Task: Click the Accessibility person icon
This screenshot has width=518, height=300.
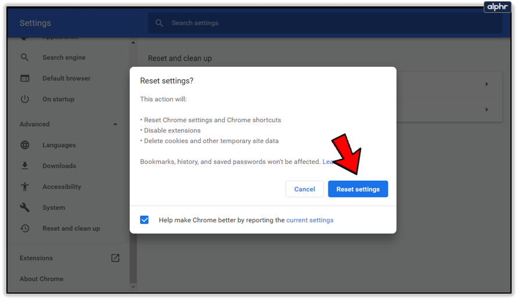Action: [25, 187]
